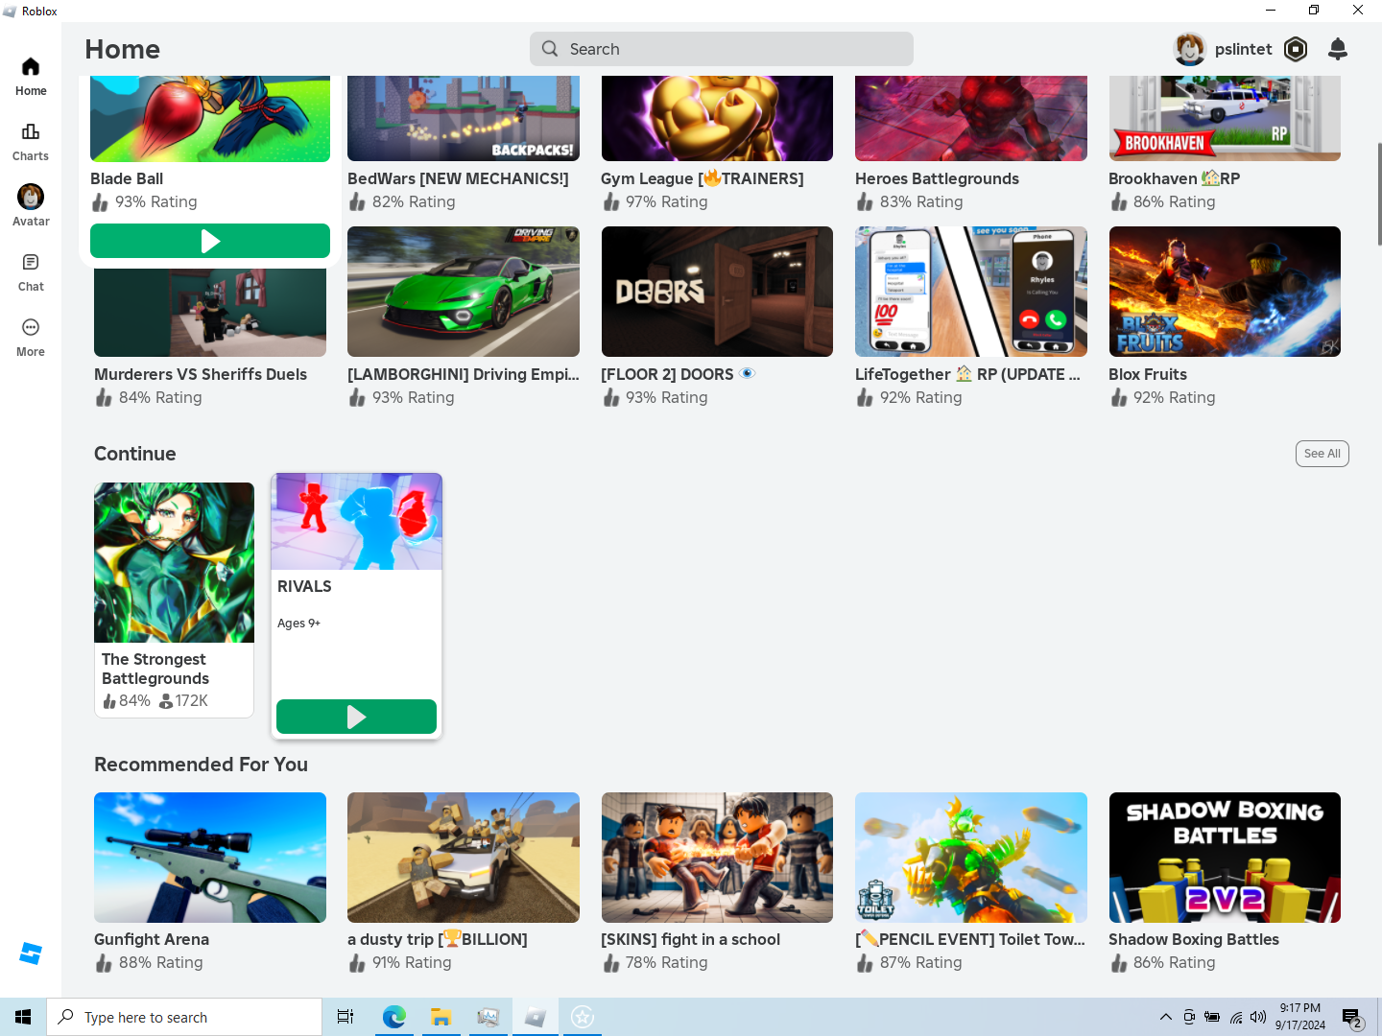
Task: Click Shadow Boxing Battles title text
Action: 1194,939
